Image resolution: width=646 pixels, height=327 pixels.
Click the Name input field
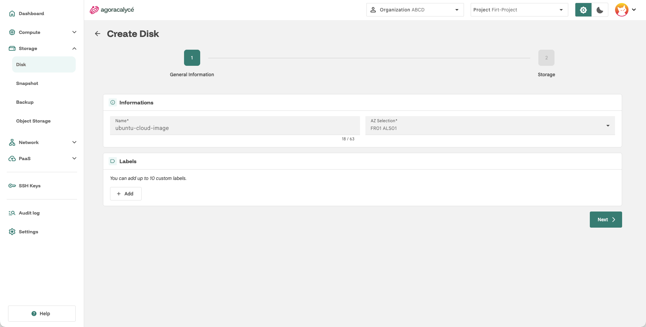tap(235, 126)
